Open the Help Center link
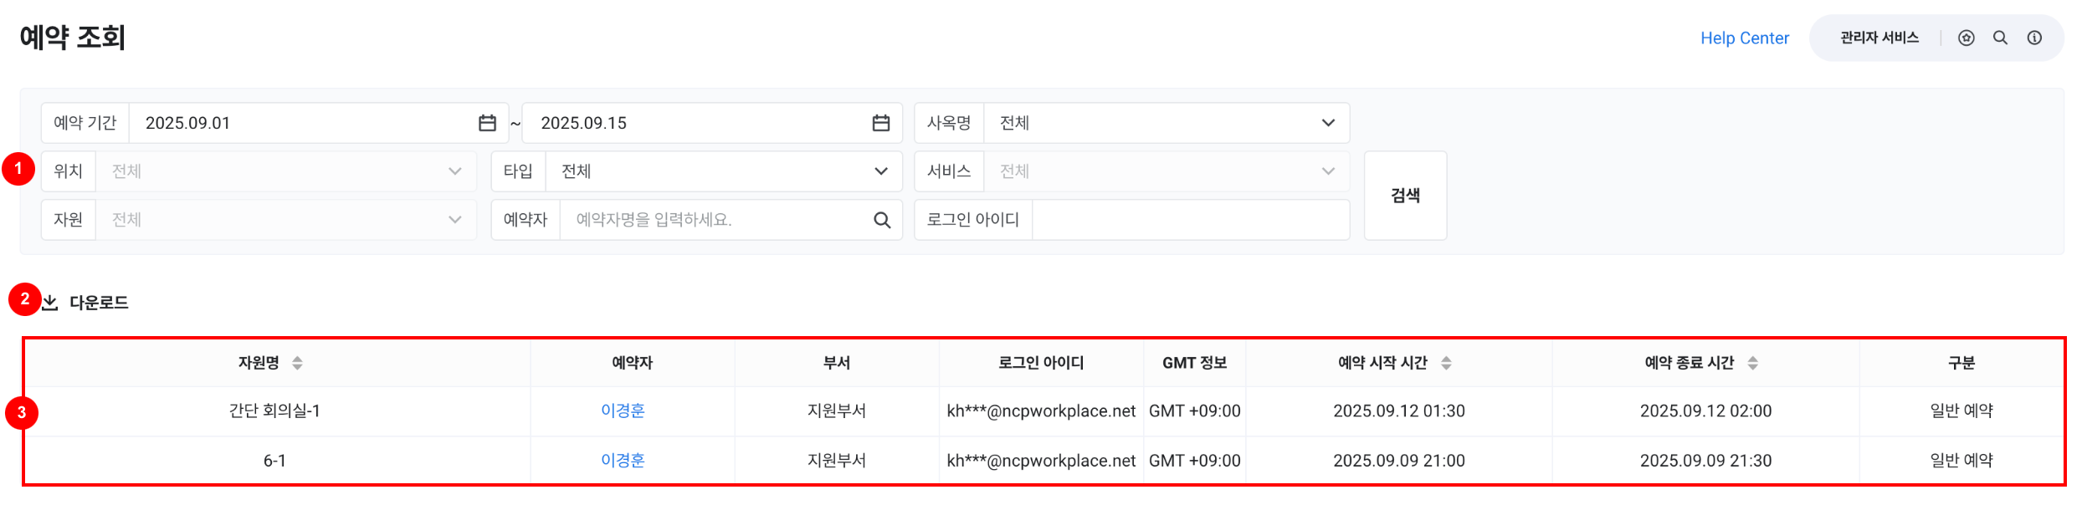Viewport: 2087px width, 505px height. pos(1744,38)
